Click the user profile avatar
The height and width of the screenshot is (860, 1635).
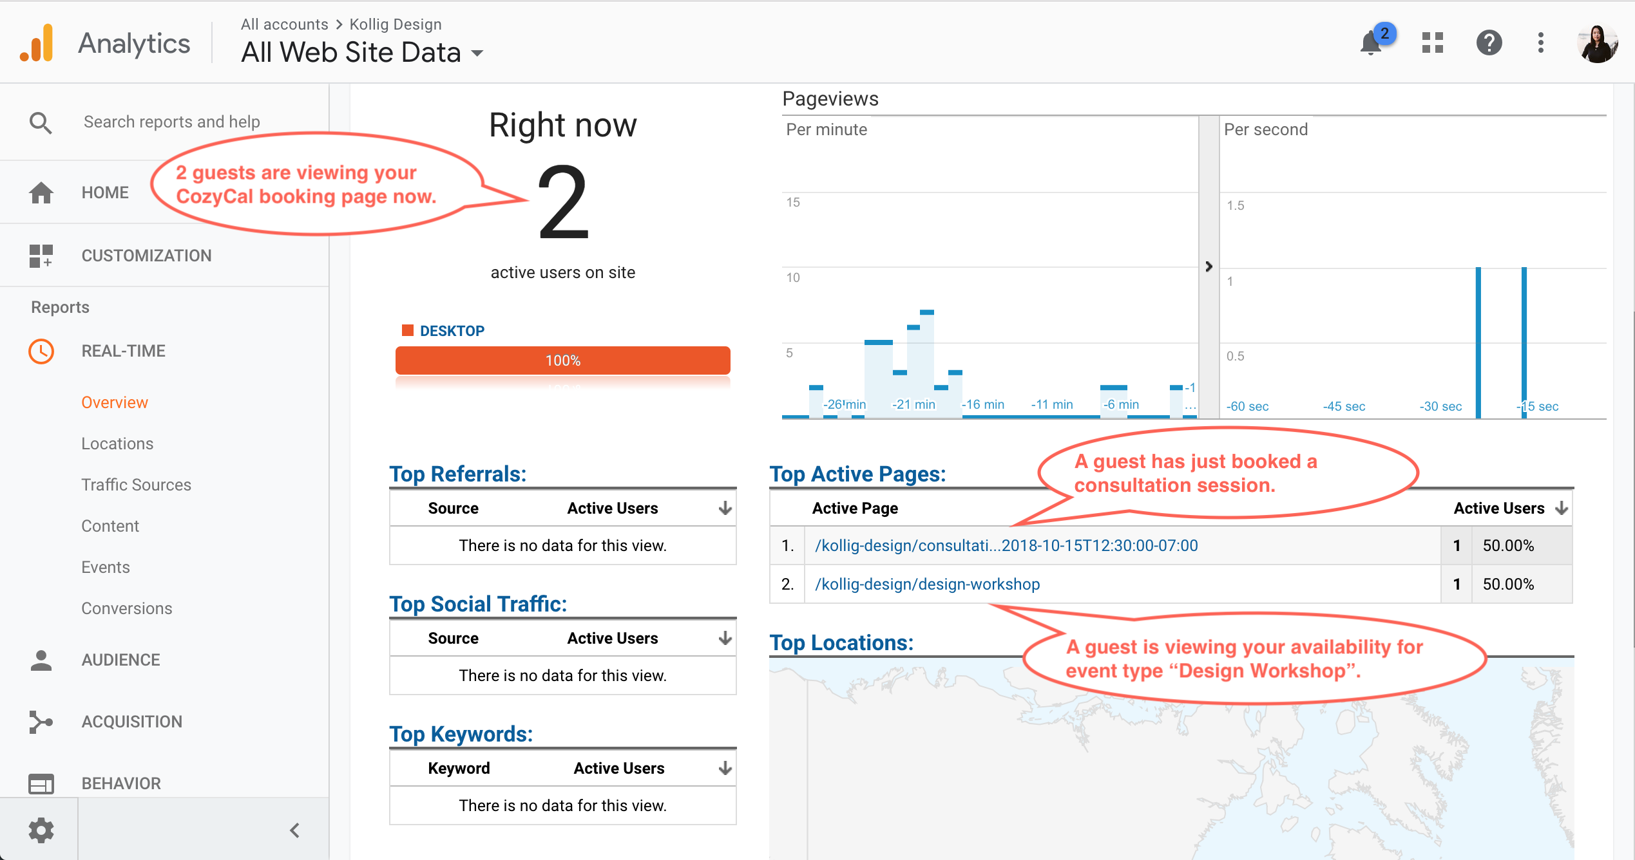(x=1597, y=43)
